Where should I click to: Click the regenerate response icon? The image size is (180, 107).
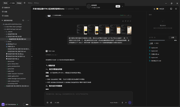click(x=130, y=21)
